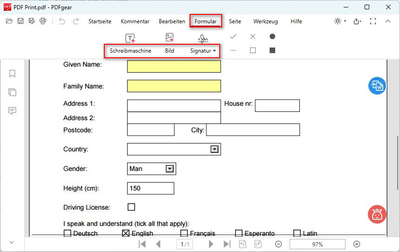Zoom in with the plus button

click(357, 244)
